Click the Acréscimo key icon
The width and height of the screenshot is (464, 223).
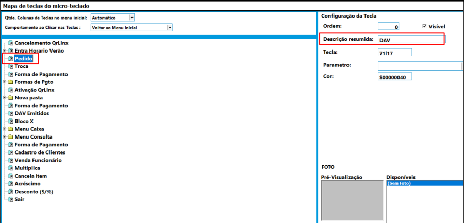tap(11, 184)
